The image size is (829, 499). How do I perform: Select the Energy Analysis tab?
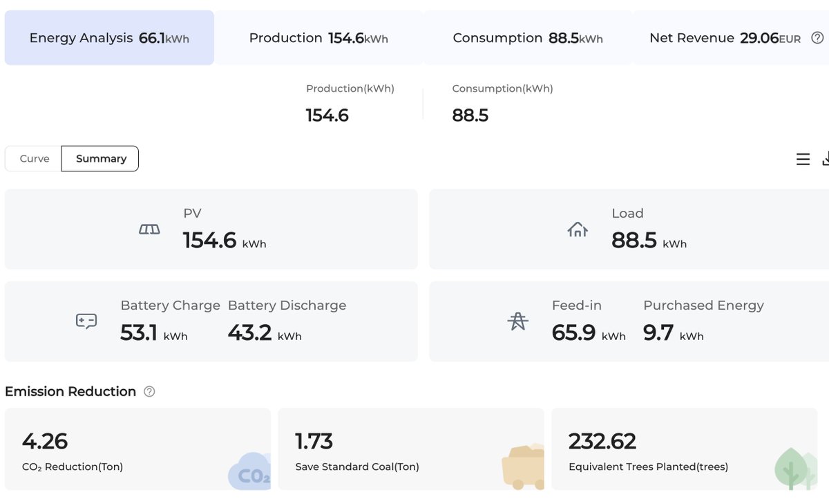click(x=109, y=38)
